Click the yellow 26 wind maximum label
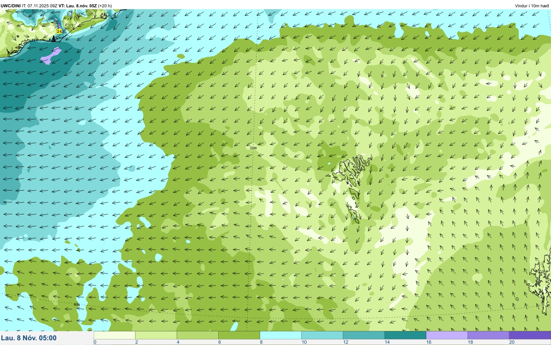This screenshot has width=551, height=345. pos(59,31)
